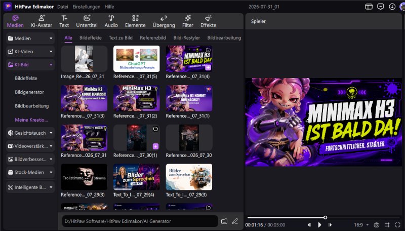Viewport: 405px width, 231px height.
Task: Select the Trollstimme Reference..._07_29(3) thumbnail
Action: pyautogui.click(x=84, y=177)
